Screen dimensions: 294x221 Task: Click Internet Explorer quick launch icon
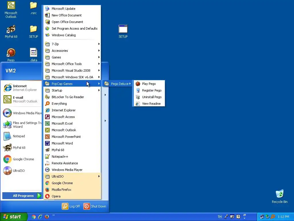pos(40,217)
